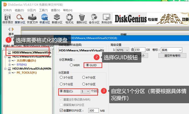Open the 工具(T) menu

pos(43,10)
